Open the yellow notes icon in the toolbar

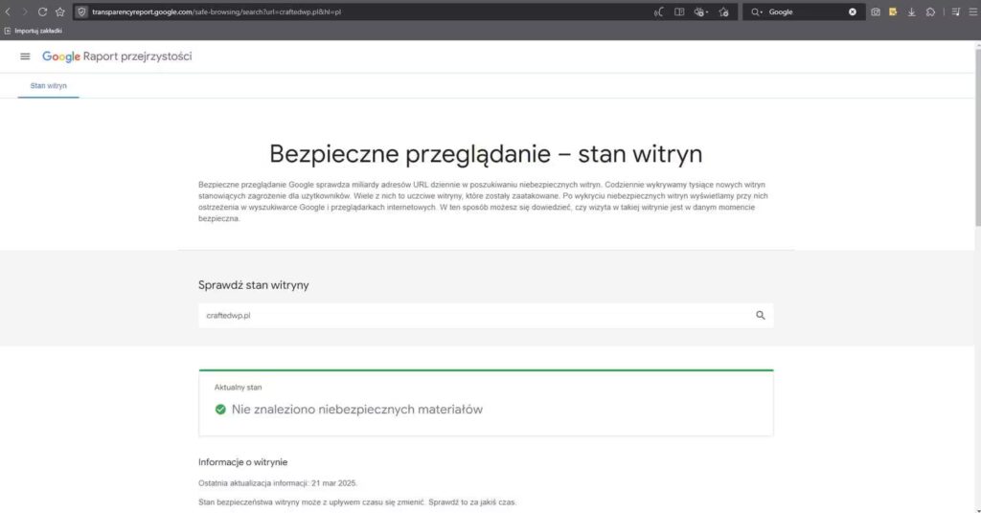click(893, 11)
